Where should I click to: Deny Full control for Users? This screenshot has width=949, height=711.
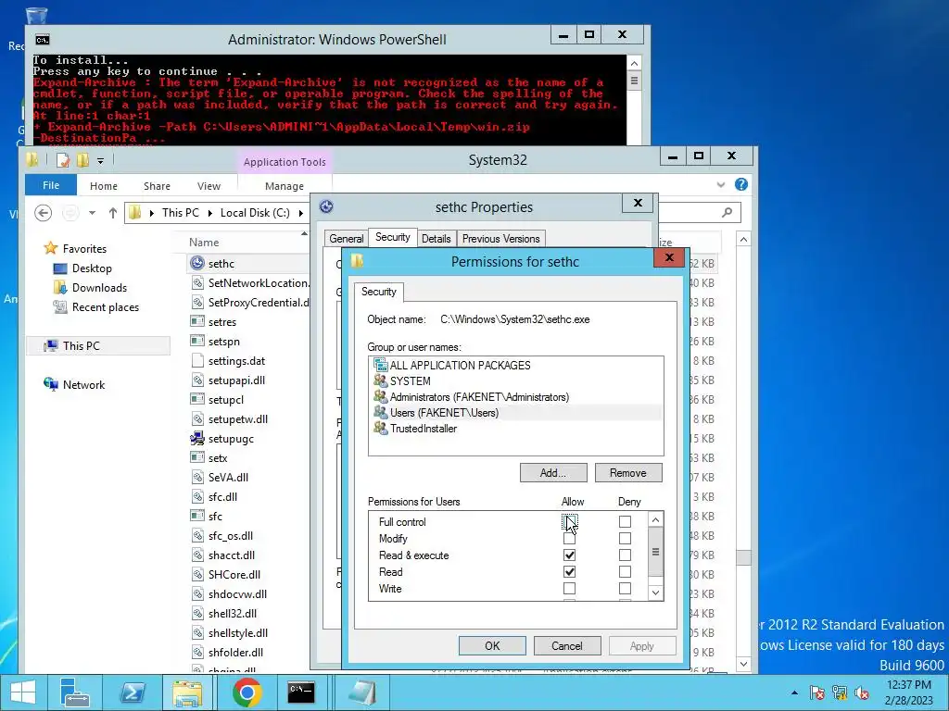[x=625, y=521]
